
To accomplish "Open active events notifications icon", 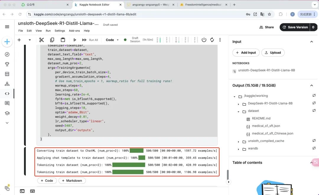I will tap(7, 188).
